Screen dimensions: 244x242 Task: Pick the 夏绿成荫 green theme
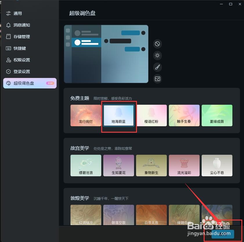click(x=217, y=115)
